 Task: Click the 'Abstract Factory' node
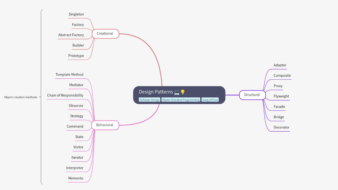tap(71, 35)
